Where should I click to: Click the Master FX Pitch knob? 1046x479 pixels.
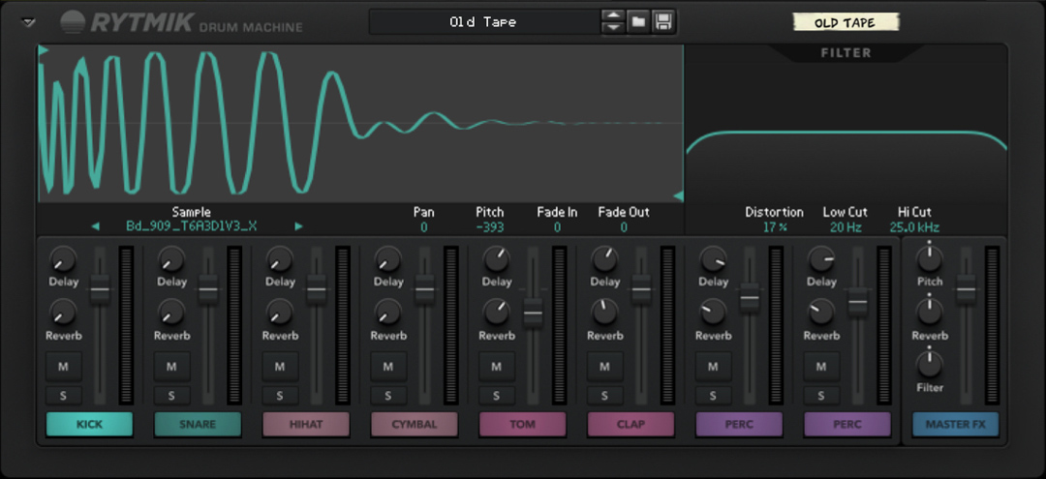pos(930,258)
